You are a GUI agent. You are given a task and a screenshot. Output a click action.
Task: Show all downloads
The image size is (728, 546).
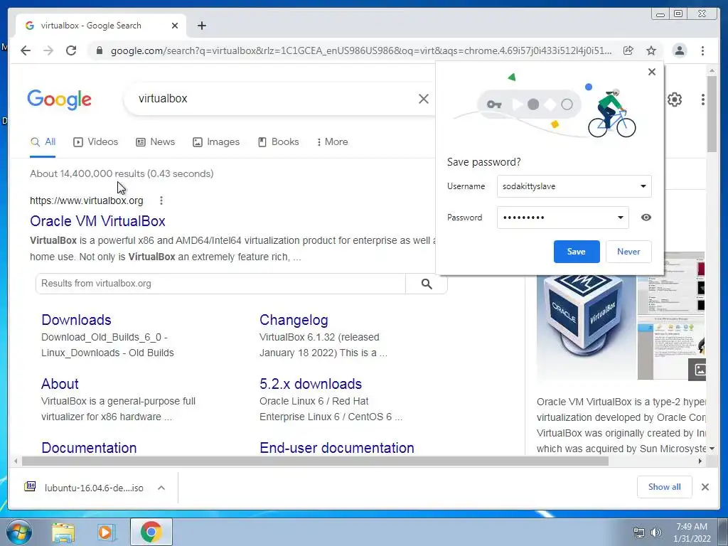tap(665, 486)
